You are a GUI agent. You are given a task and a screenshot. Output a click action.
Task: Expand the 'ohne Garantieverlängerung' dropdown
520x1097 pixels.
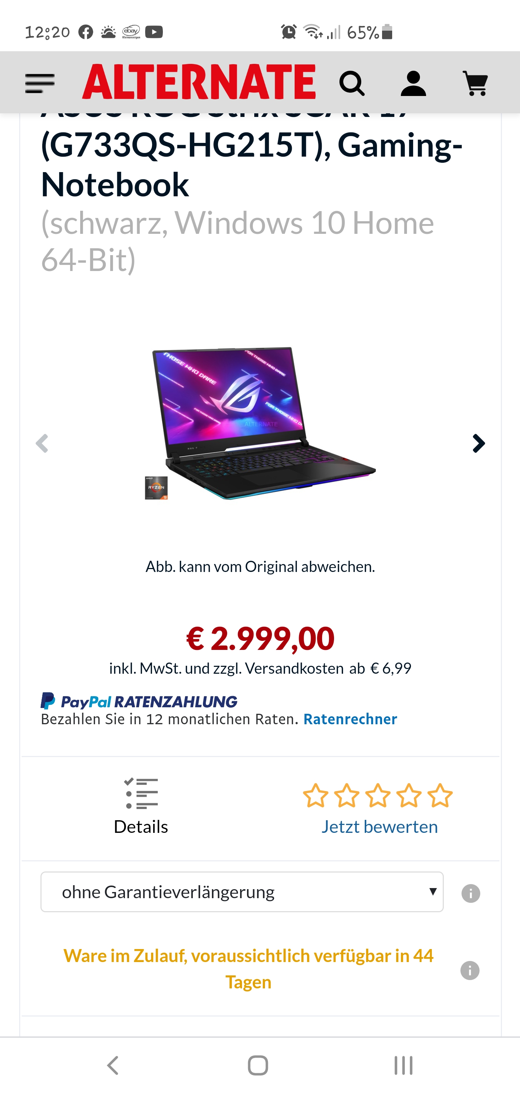242,892
